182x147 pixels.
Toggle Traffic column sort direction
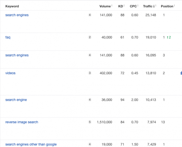coord(149,6)
